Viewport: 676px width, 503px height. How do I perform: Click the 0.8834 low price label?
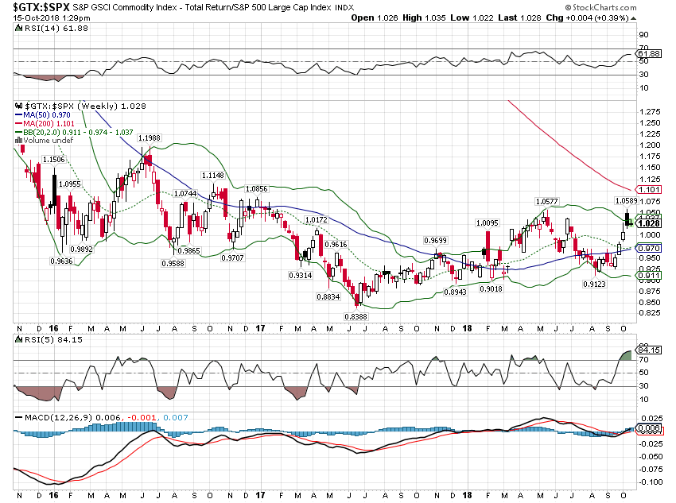click(x=328, y=296)
